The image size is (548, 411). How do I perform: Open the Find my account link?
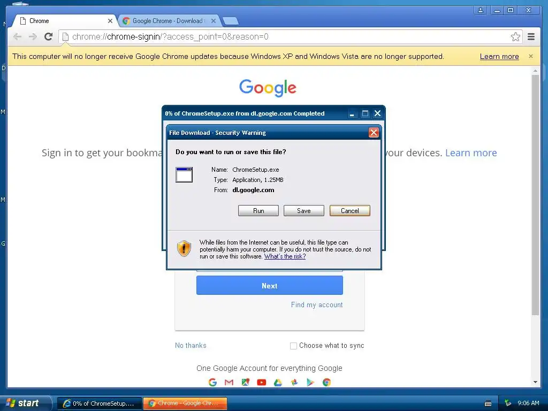[317, 305]
